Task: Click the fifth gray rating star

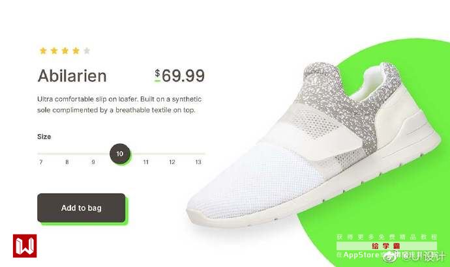Action: tap(87, 51)
